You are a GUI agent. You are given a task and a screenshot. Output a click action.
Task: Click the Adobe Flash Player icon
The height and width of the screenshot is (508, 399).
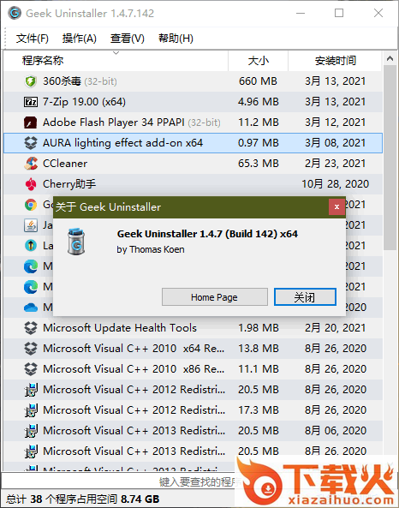31,123
